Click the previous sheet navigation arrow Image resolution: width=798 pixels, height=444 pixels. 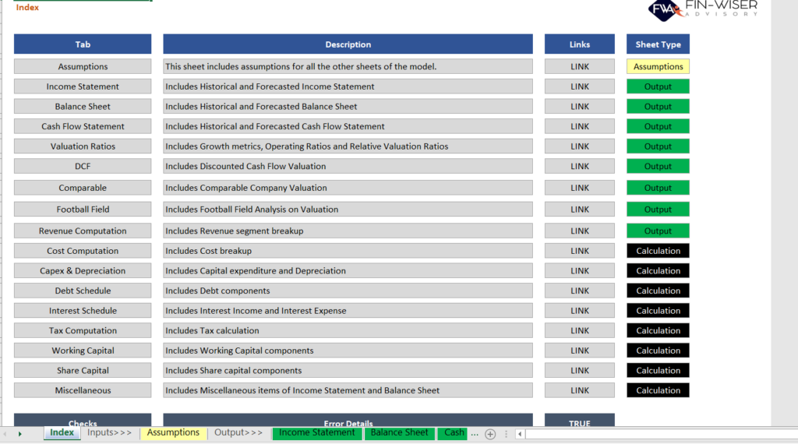click(5, 434)
